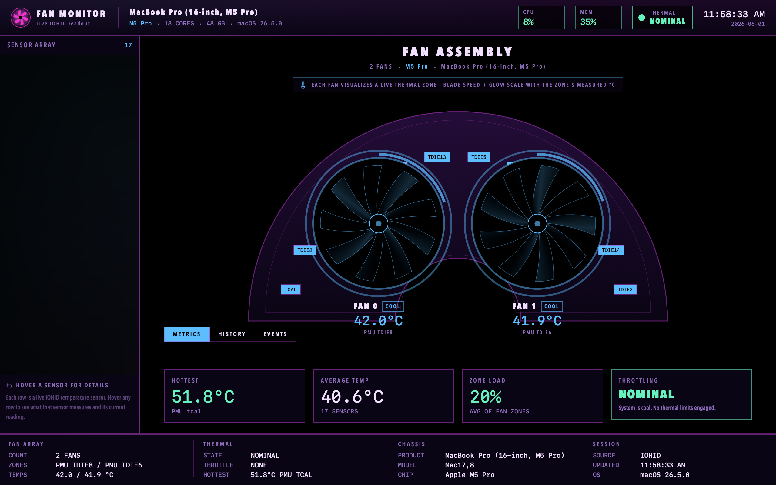The height and width of the screenshot is (485, 776).
Task: Click the TEMPS value 42.0 / 41.9 °C
Action: pyautogui.click(x=85, y=475)
